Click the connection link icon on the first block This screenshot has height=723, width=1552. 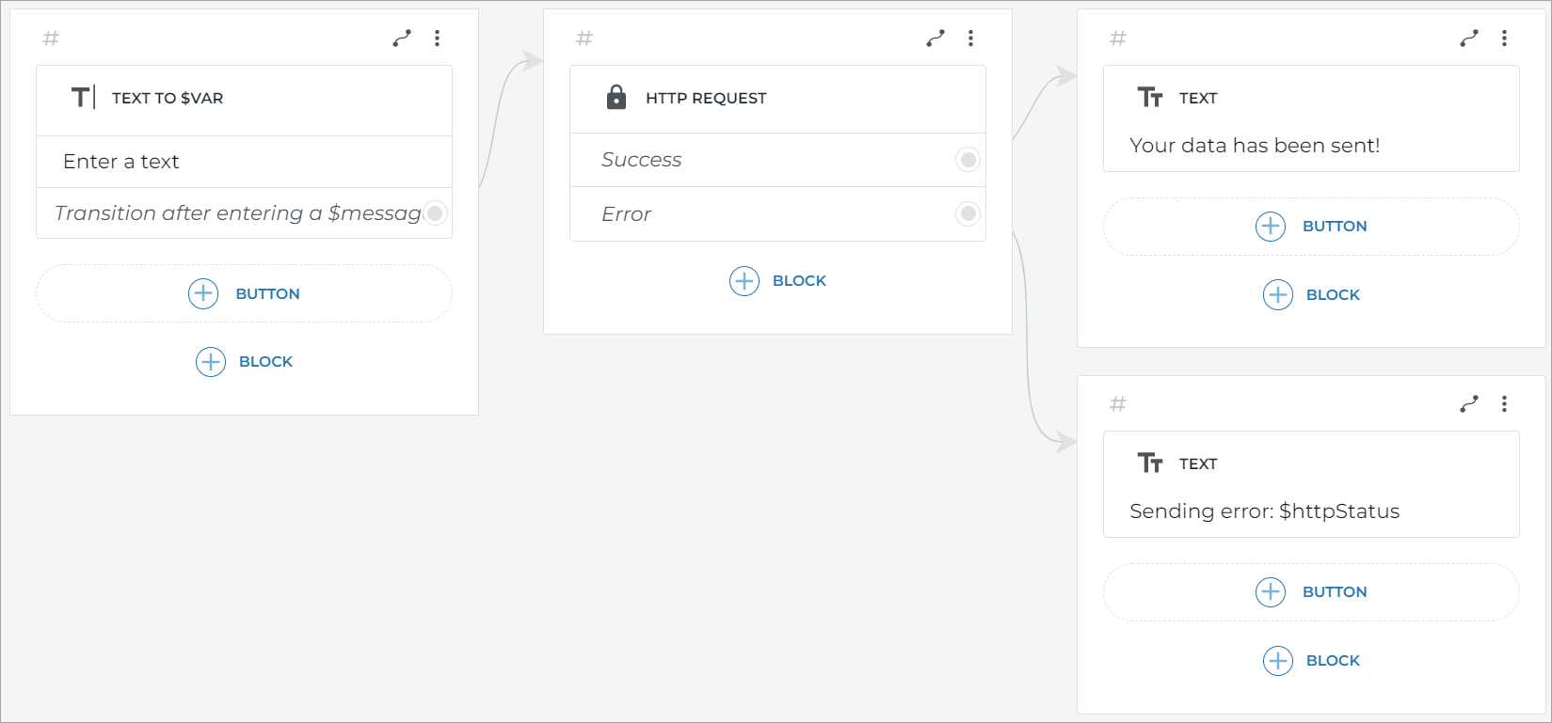(x=402, y=38)
